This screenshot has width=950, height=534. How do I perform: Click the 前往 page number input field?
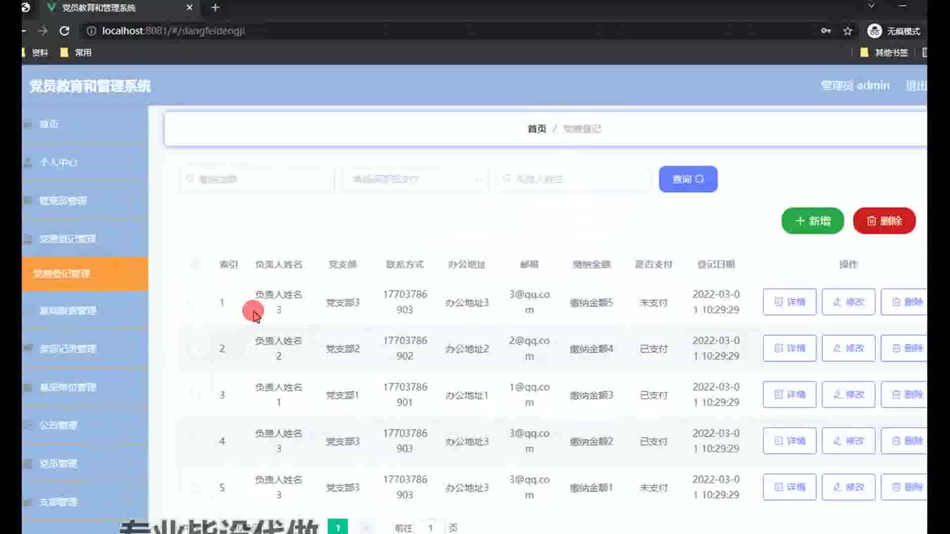430,528
